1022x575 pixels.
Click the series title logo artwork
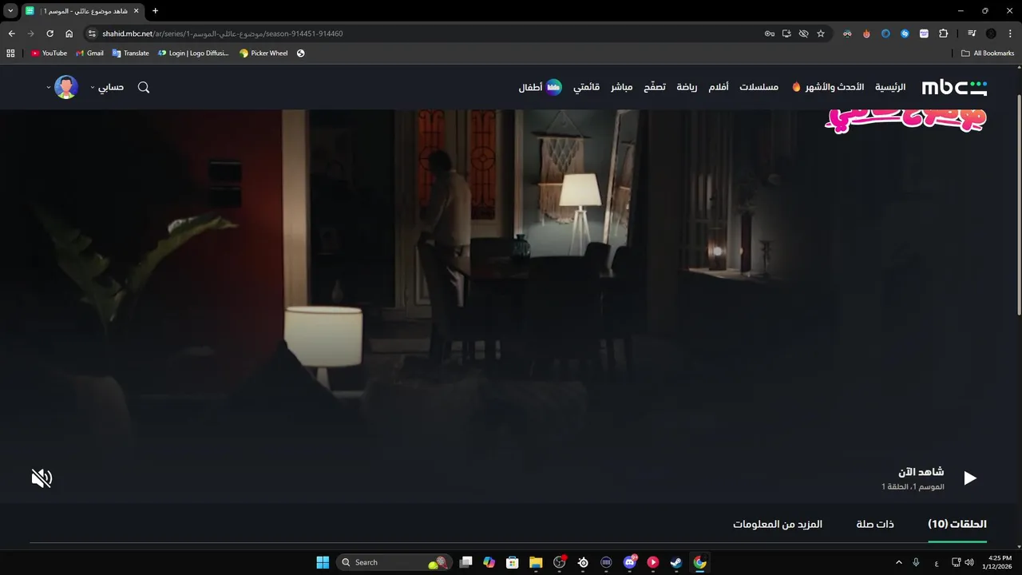[906, 120]
